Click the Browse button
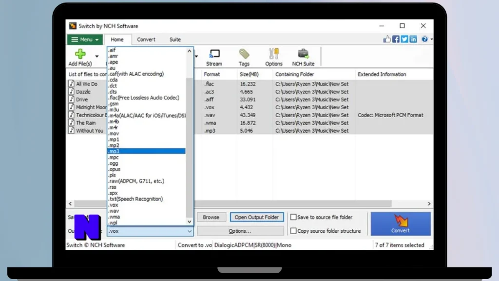 click(x=211, y=217)
